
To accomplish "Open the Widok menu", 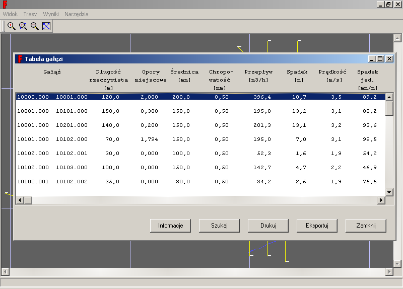I will point(10,14).
